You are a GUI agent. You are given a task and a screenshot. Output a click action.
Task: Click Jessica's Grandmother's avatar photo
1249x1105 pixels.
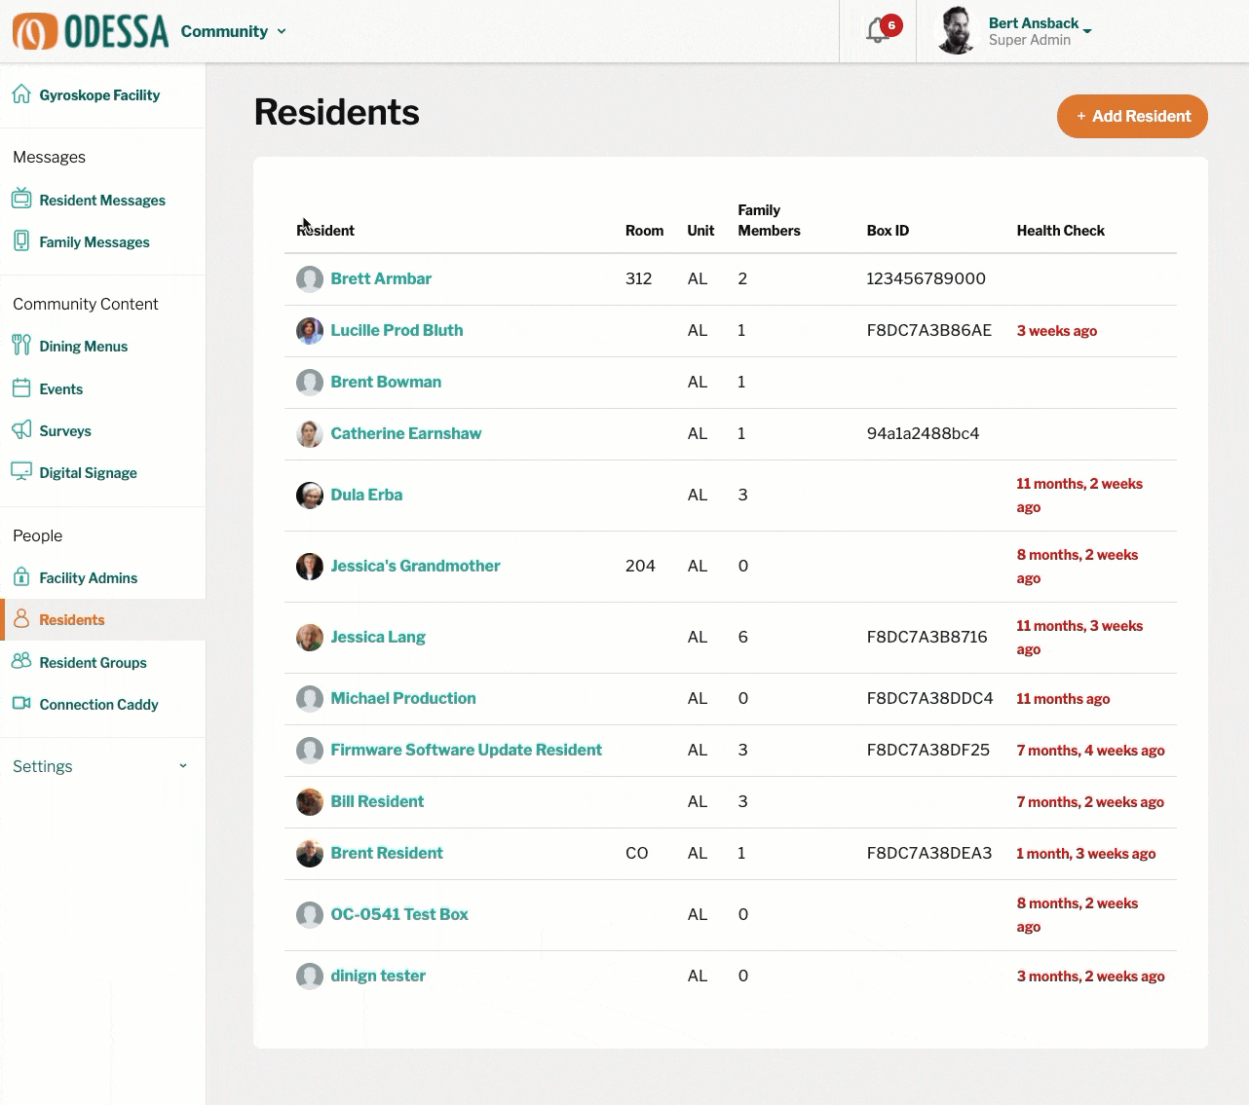coord(310,567)
